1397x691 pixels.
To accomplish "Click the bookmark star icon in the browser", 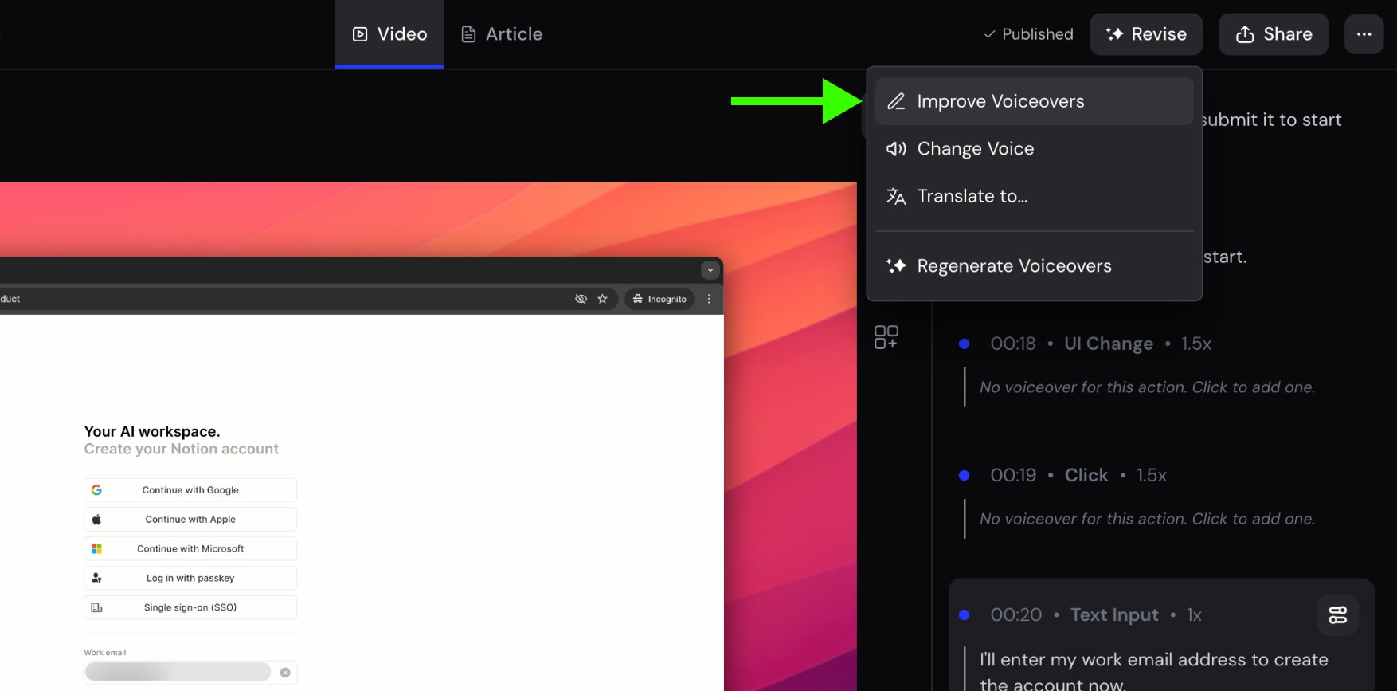I will [602, 299].
